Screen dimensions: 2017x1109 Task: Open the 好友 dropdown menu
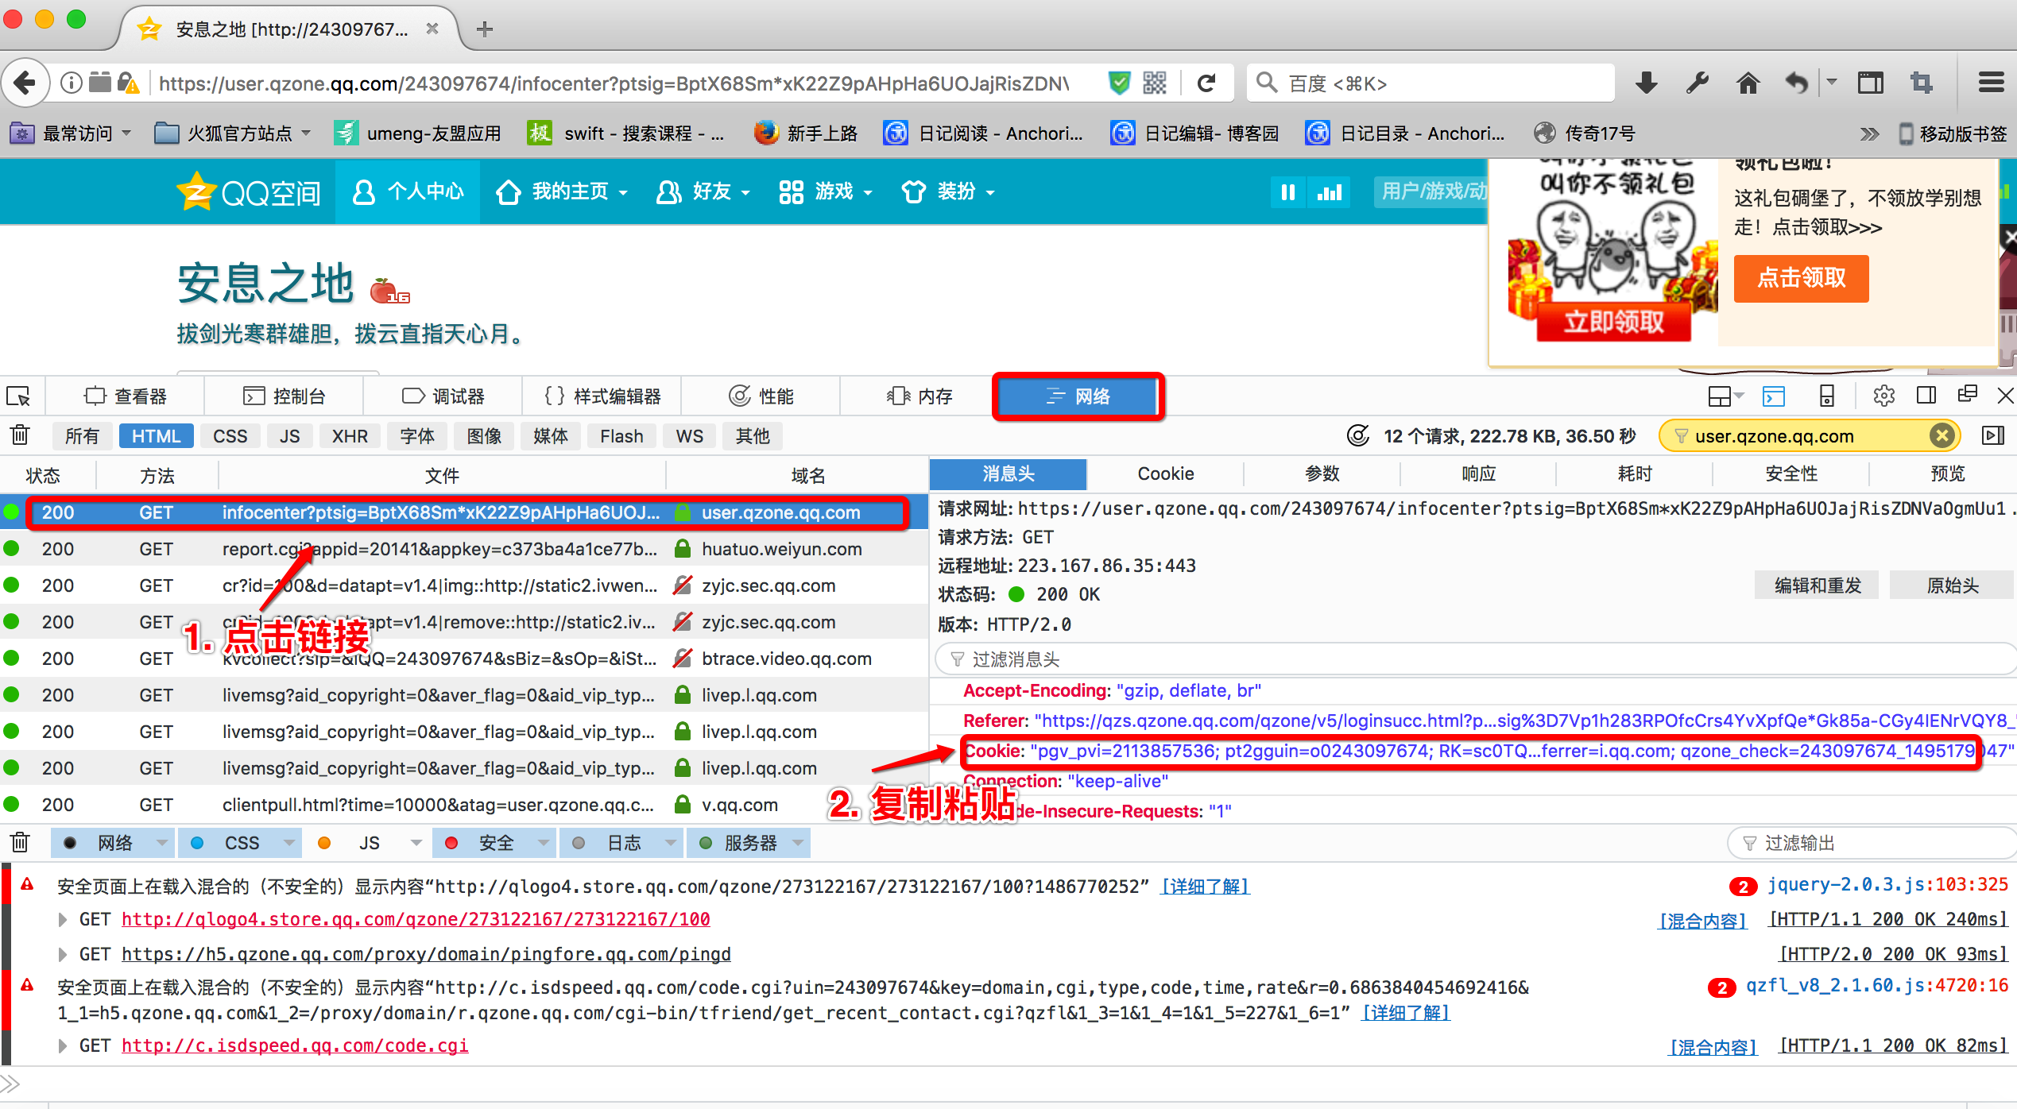[703, 191]
